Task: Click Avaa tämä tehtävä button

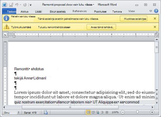Action: 101,27
